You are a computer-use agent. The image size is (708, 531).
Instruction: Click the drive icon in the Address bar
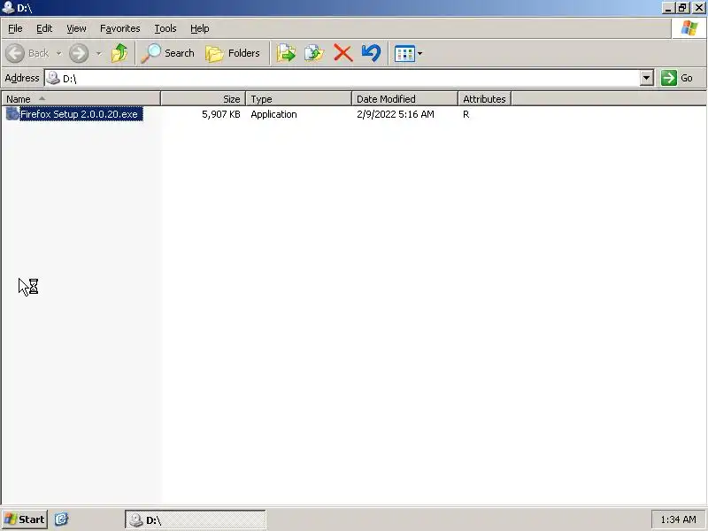(x=53, y=78)
